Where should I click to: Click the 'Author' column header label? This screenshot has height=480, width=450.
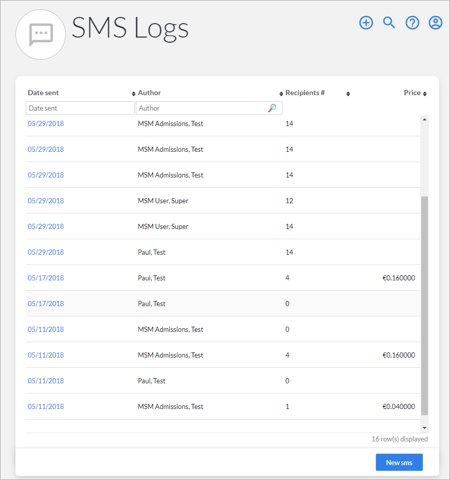tap(149, 93)
